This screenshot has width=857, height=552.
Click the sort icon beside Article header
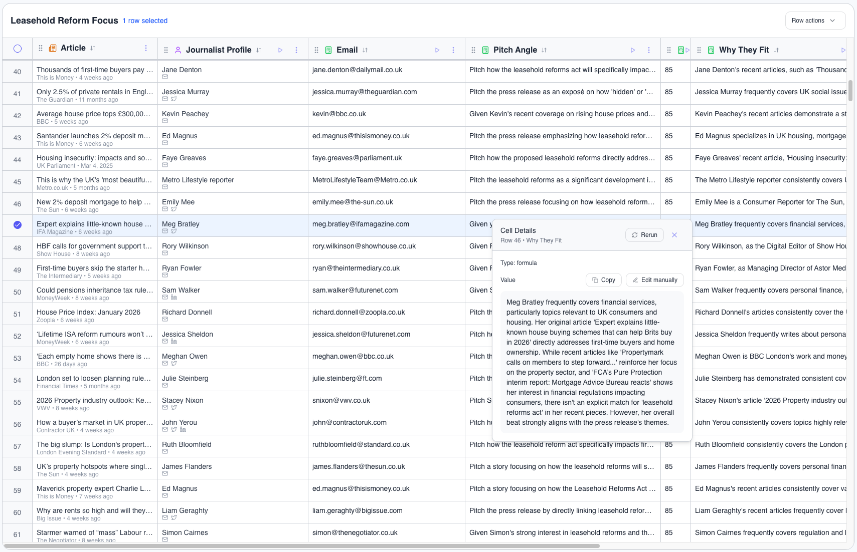93,48
